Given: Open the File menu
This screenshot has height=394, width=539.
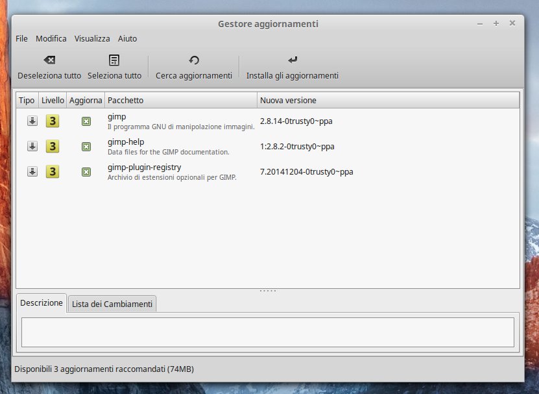Looking at the screenshot, I should click(x=21, y=38).
